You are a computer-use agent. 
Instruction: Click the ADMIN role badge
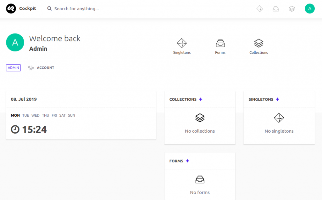coord(14,68)
